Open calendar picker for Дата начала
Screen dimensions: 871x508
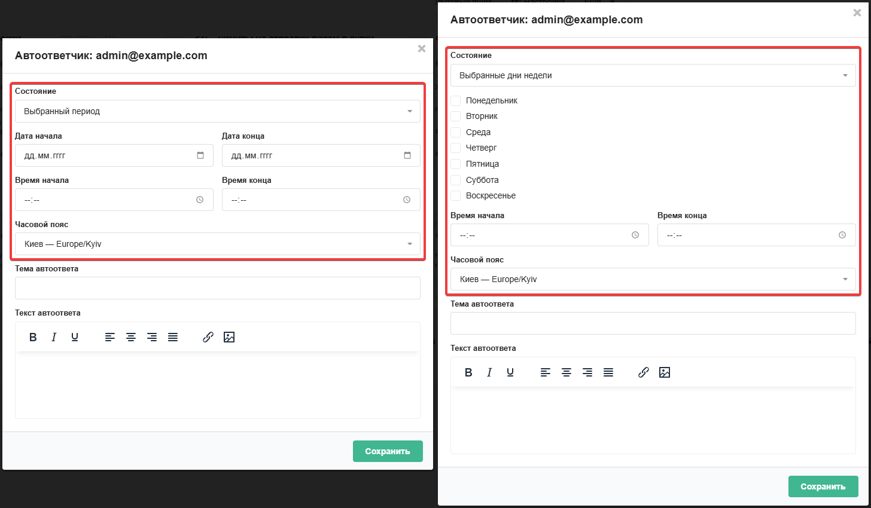(200, 155)
